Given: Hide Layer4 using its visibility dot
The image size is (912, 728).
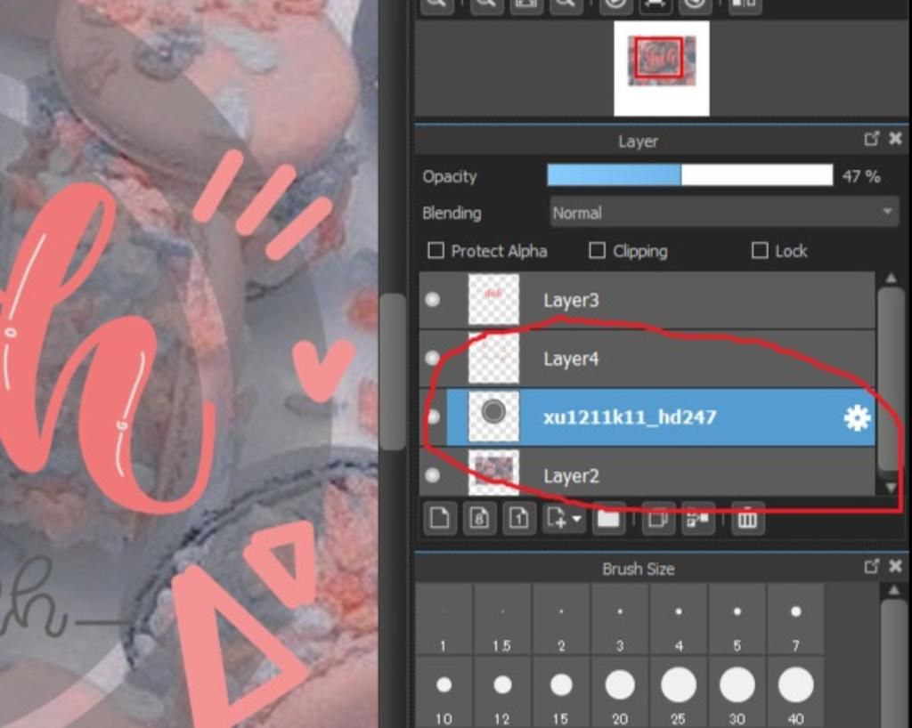Looking at the screenshot, I should (432, 358).
